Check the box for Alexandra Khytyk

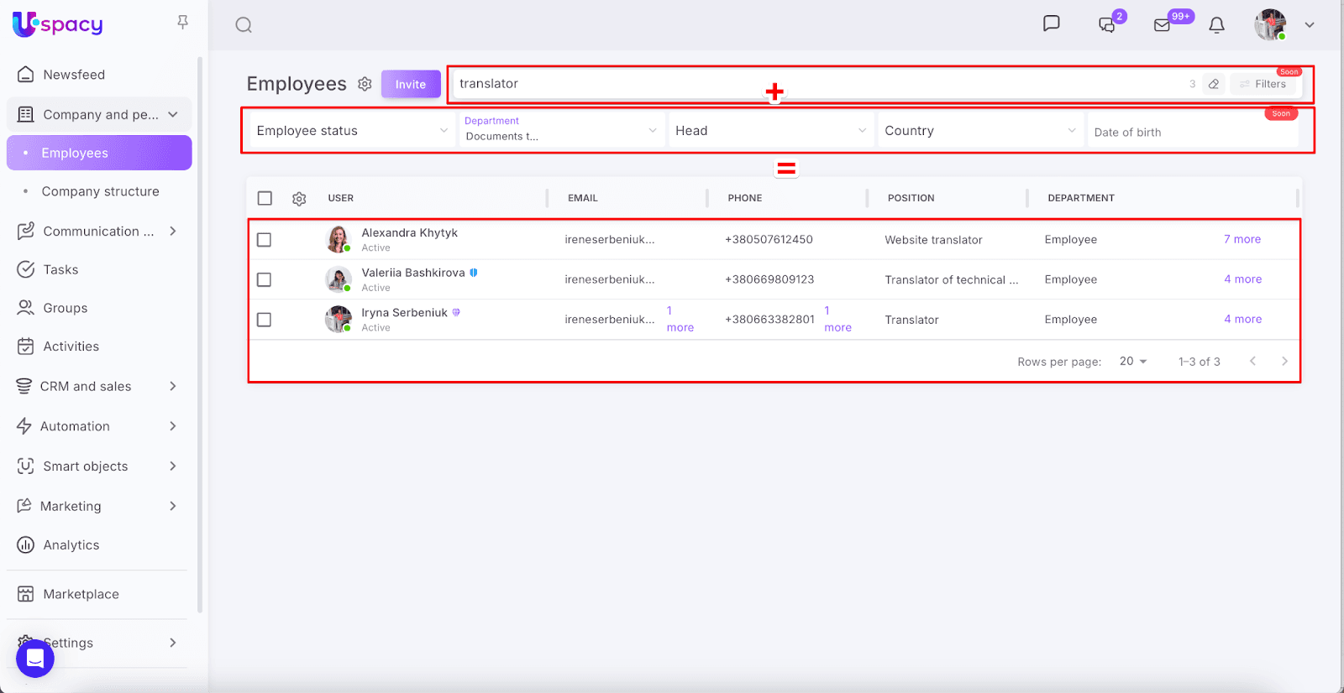[265, 240]
